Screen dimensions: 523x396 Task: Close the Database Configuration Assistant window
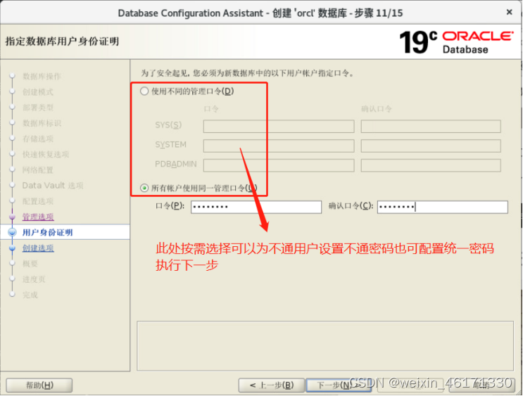[x=510, y=12]
